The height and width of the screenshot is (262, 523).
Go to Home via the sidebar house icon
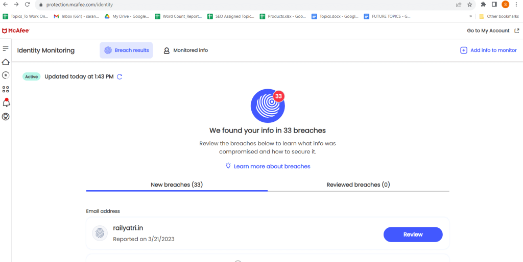click(x=5, y=62)
